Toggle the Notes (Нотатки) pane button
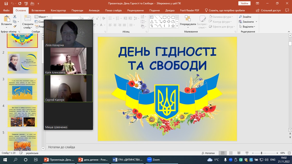 pyautogui.click(x=208, y=153)
